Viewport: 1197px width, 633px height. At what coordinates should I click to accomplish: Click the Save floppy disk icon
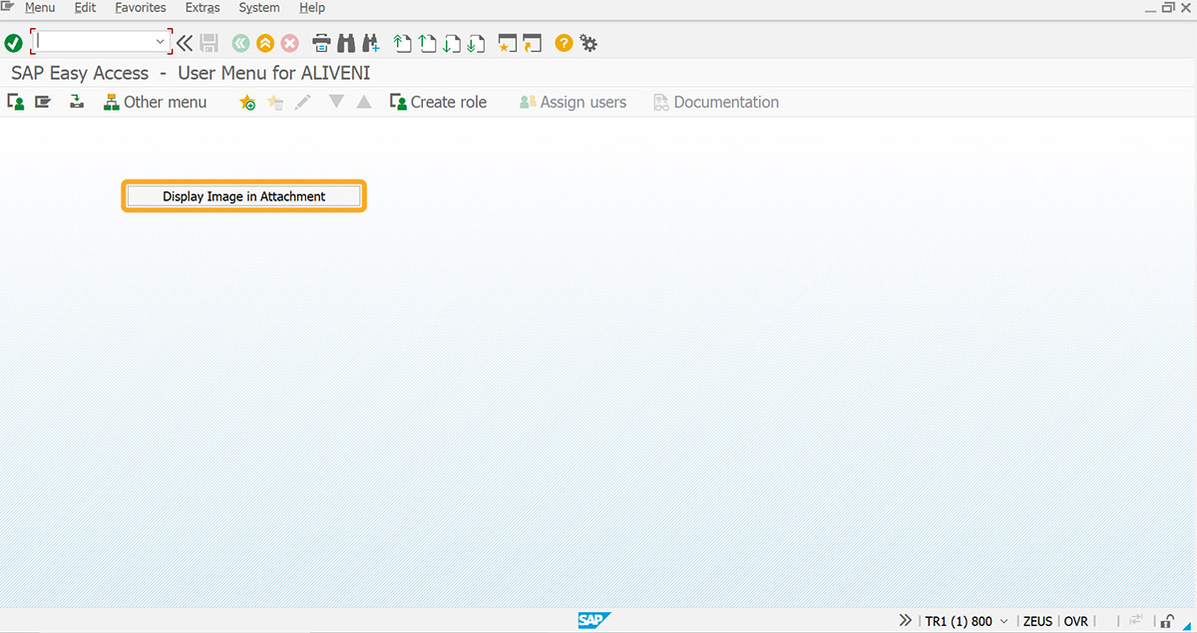(x=209, y=43)
